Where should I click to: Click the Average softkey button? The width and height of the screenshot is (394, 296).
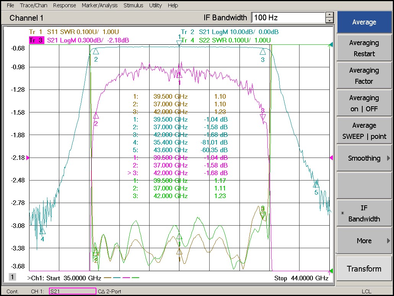(x=364, y=22)
